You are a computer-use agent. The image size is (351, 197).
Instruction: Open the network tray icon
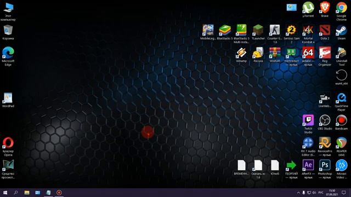309,193
